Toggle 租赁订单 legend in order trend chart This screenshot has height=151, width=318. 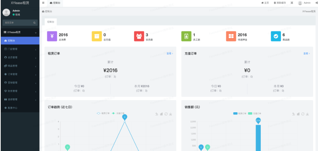[103, 114]
